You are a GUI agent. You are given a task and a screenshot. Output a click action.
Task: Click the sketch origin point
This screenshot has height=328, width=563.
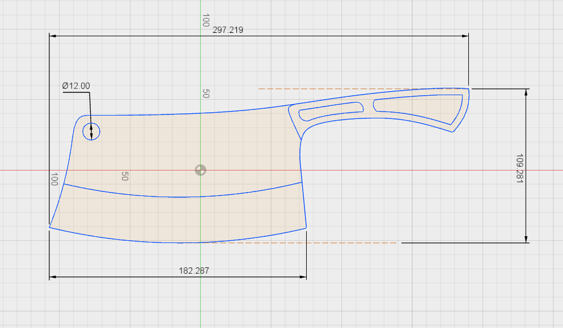click(200, 170)
